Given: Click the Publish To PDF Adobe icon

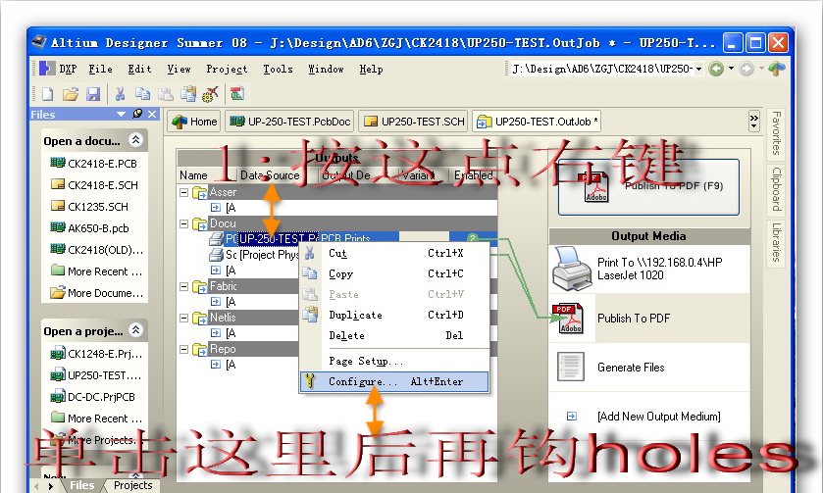Looking at the screenshot, I should coord(570,318).
